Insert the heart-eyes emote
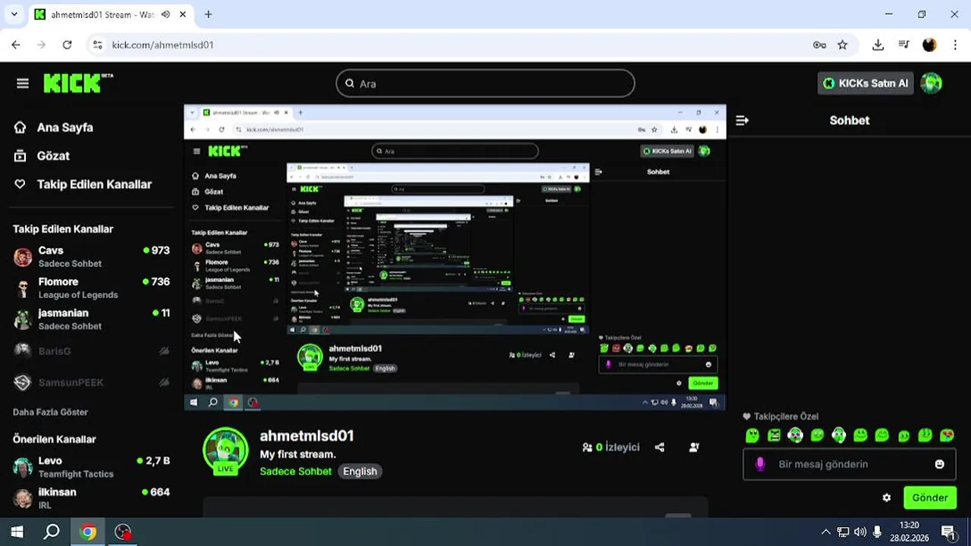Screen dimensions: 971x546 click(x=947, y=435)
